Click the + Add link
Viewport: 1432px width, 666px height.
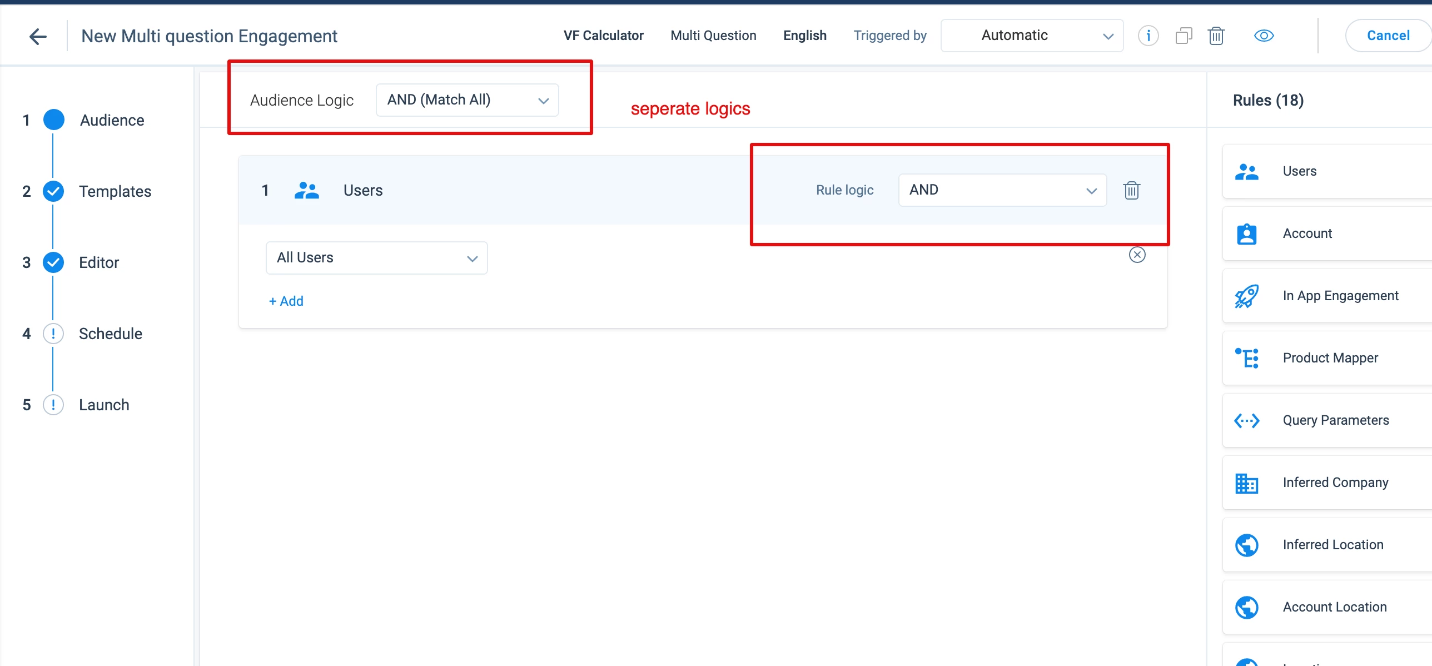(x=286, y=301)
